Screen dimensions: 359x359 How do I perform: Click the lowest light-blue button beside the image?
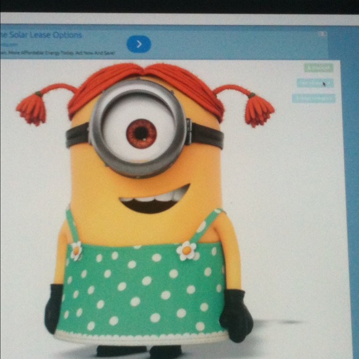click(314, 98)
